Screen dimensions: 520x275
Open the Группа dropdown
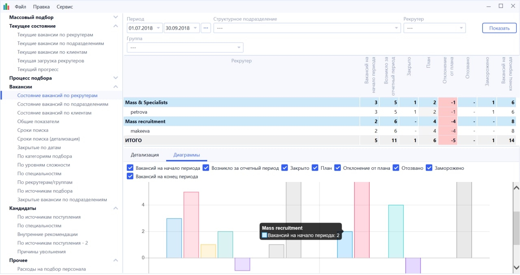tap(185, 48)
